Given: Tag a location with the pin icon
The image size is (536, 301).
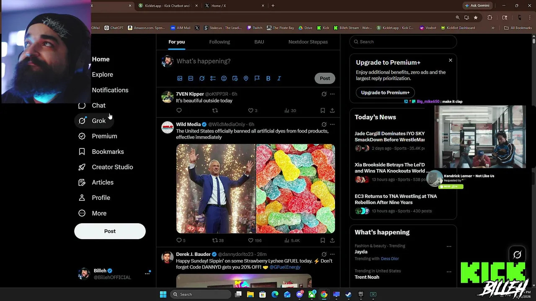Looking at the screenshot, I should pos(246,78).
